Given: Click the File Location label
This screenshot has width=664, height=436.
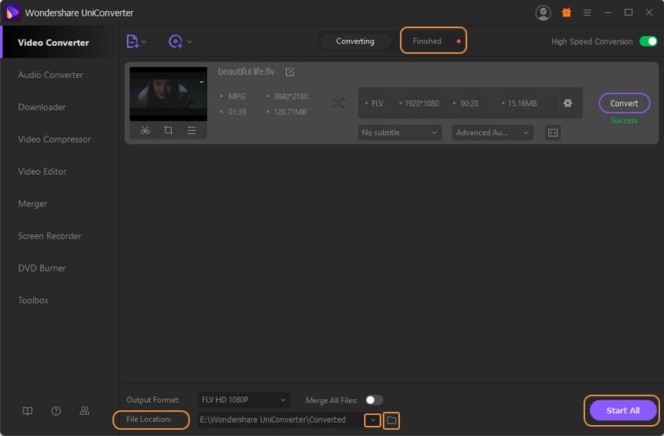Looking at the screenshot, I should pos(149,419).
